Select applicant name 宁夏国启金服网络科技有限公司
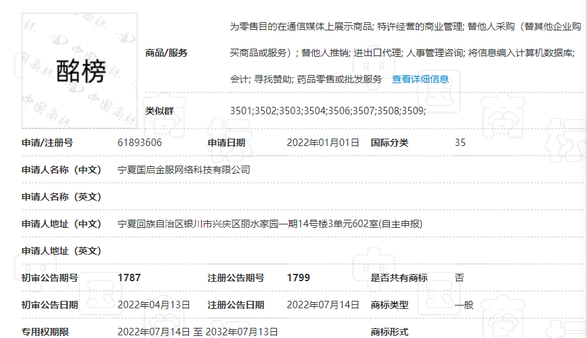Screen dimensions: 587x338 point(183,170)
